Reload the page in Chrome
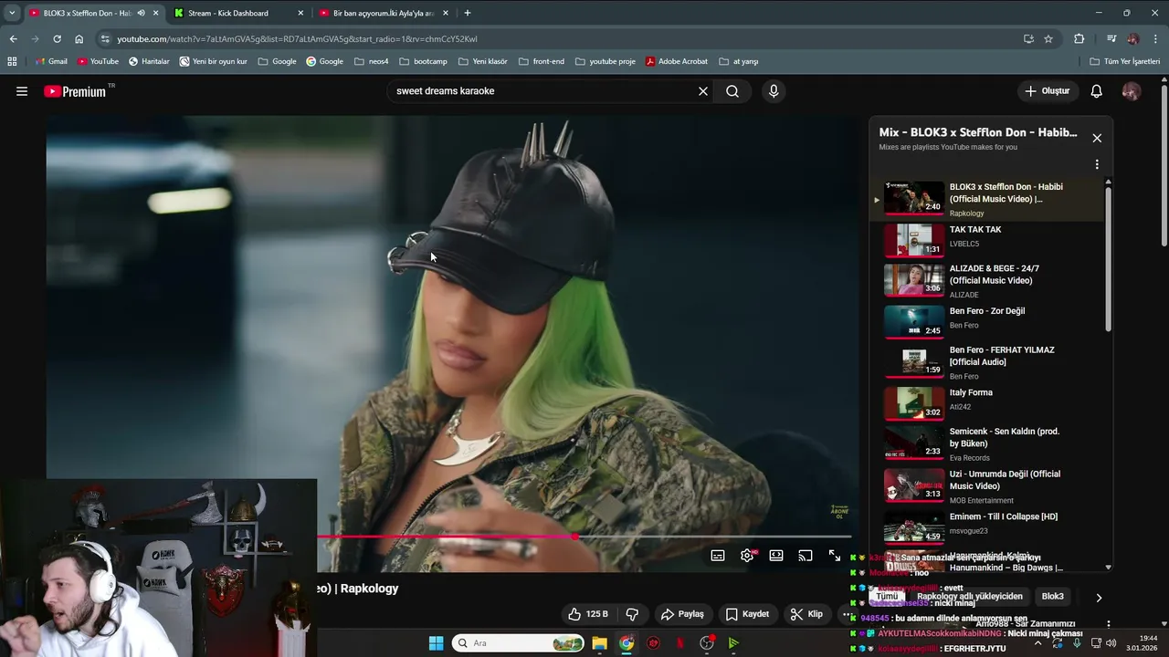Screen dimensions: 1169x657 click(x=57, y=39)
